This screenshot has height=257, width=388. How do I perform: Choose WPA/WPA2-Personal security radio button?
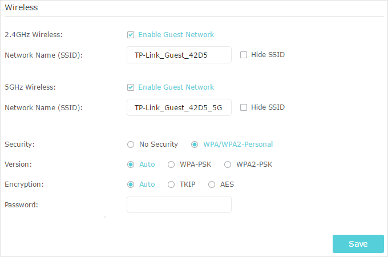(x=195, y=144)
